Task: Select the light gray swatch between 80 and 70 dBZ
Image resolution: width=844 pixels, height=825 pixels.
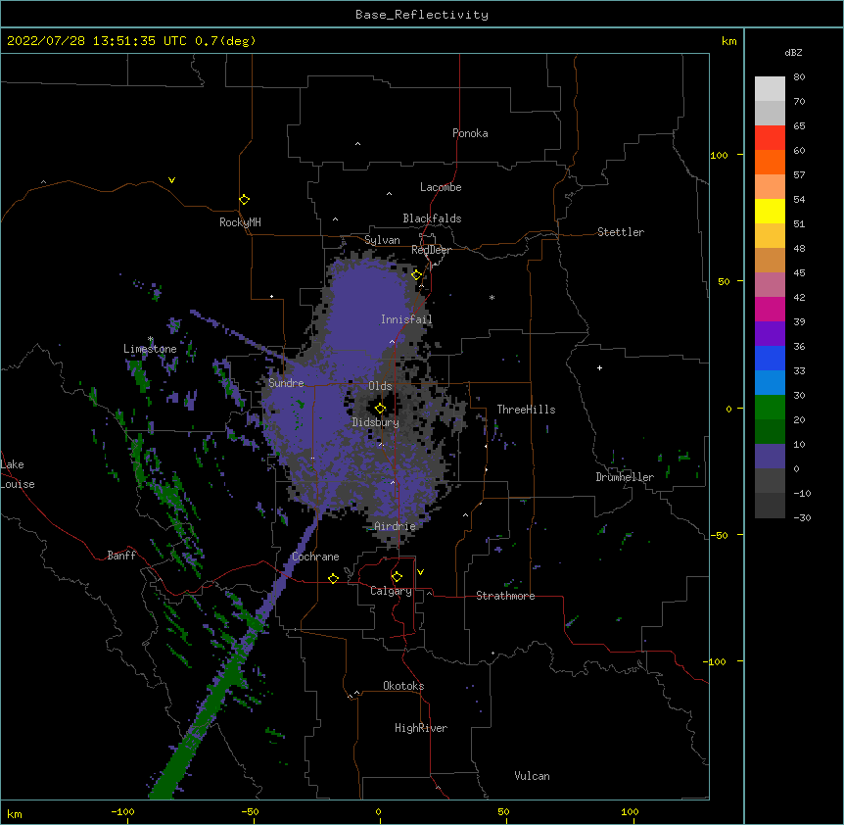Action: click(770, 89)
